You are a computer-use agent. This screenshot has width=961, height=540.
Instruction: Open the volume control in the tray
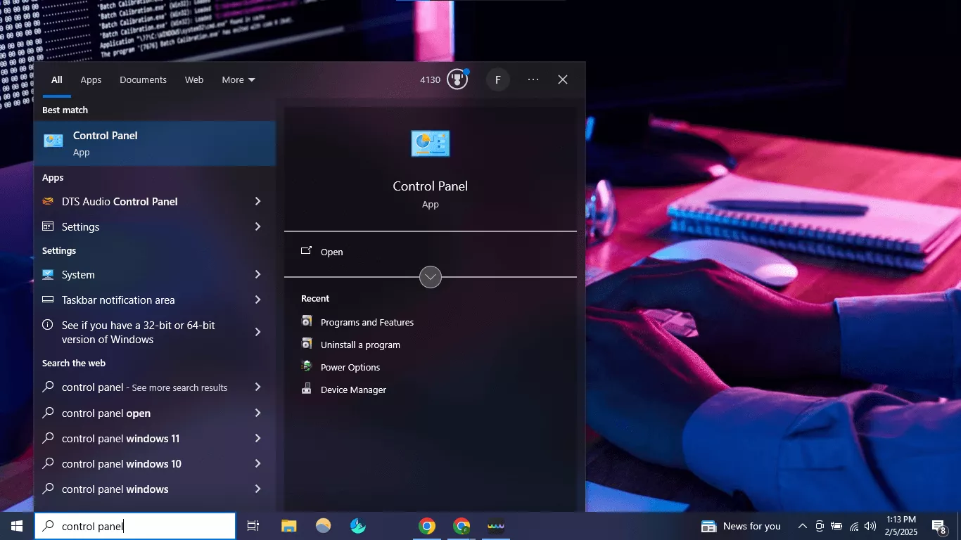(x=869, y=526)
